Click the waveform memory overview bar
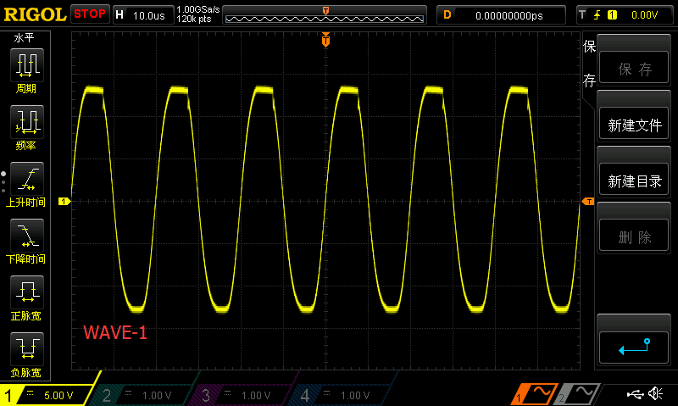Screen dimensions: 678x406 pyautogui.click(x=325, y=15)
